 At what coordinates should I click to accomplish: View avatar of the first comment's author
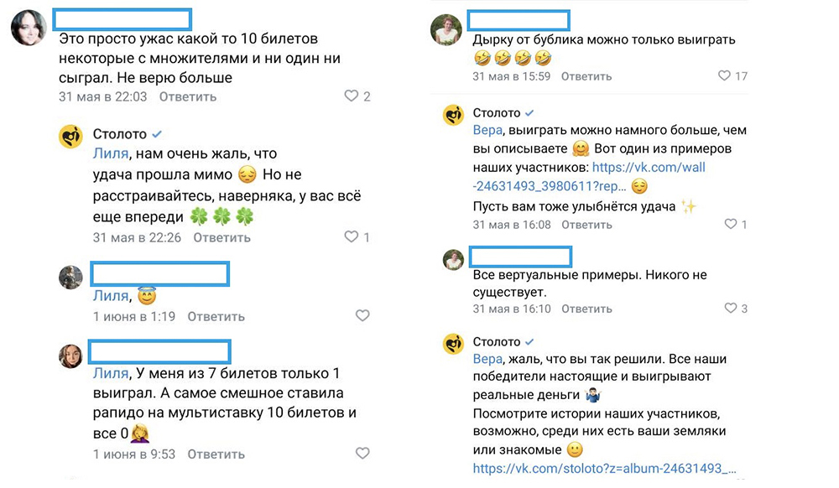tap(28, 28)
